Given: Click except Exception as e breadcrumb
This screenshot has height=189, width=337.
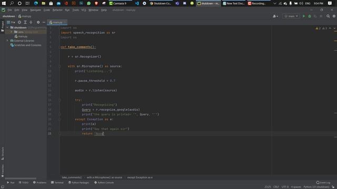Looking at the screenshot, I should coord(140,177).
